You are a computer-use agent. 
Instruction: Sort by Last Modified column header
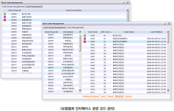tap(156, 32)
